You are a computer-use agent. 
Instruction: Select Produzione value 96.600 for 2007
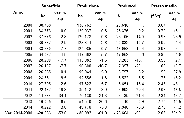pos(85,66)
